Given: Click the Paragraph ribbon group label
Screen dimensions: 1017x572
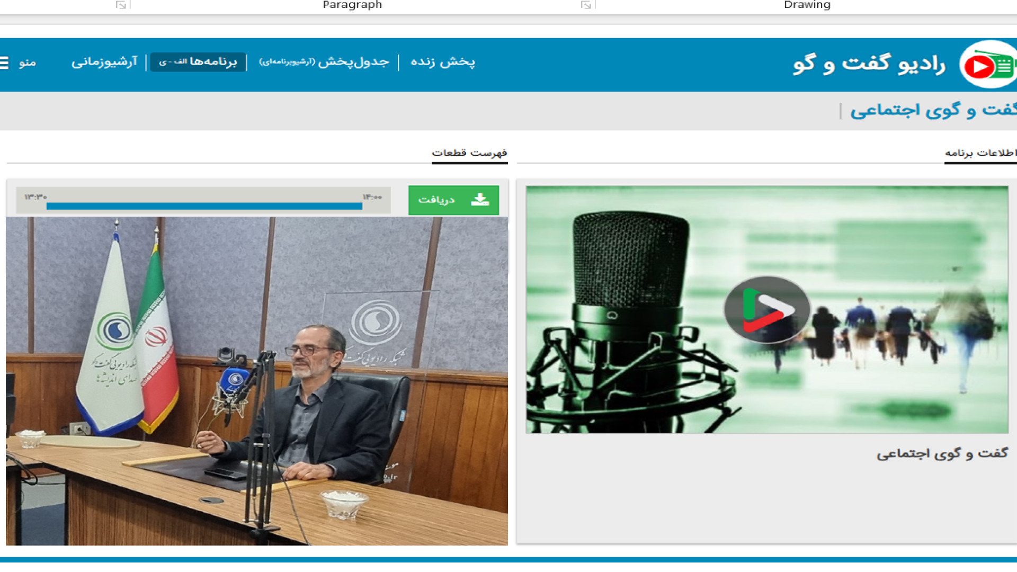Looking at the screenshot, I should pyautogui.click(x=352, y=5).
